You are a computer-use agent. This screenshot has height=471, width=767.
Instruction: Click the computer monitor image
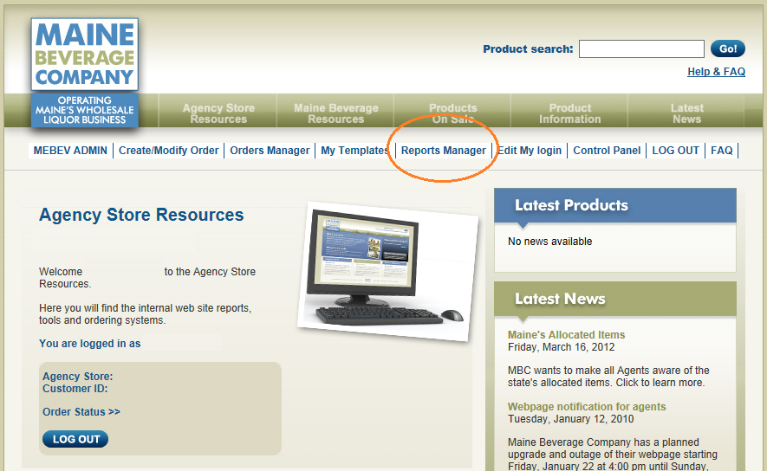(x=387, y=271)
